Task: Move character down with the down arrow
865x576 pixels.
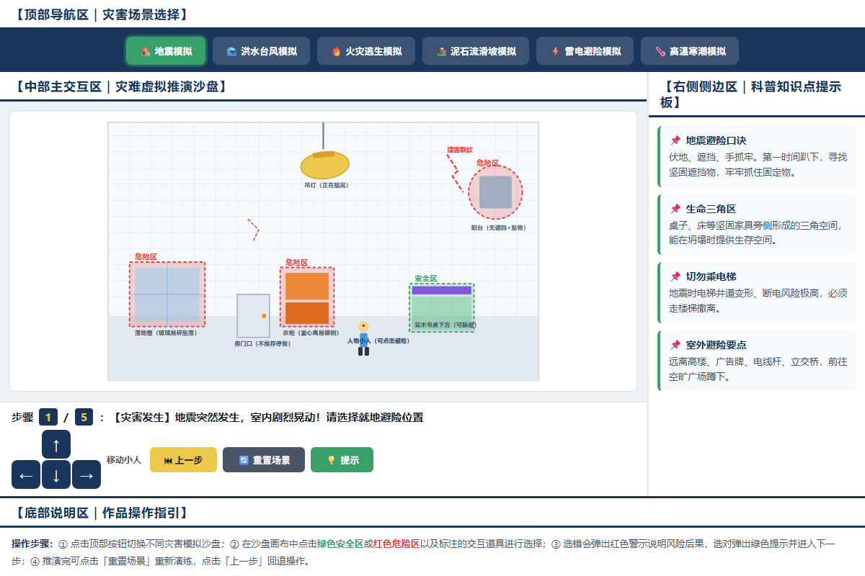Action: coord(56,474)
